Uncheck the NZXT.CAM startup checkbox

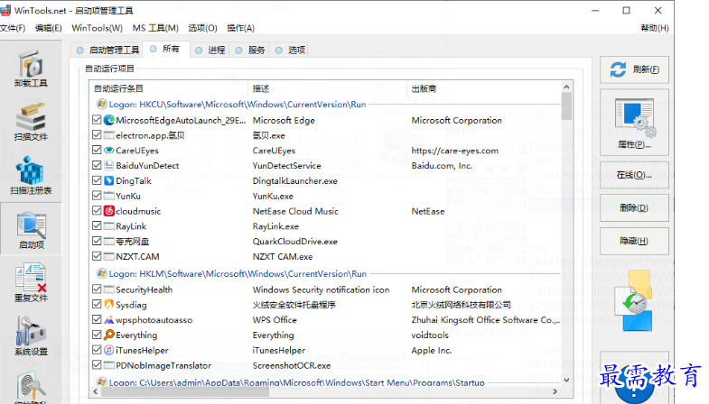pyautogui.click(x=97, y=256)
